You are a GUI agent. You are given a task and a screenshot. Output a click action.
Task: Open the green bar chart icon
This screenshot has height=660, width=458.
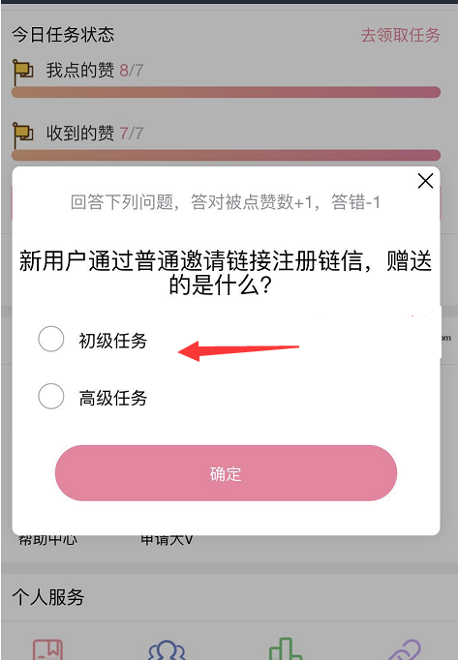tap(286, 648)
